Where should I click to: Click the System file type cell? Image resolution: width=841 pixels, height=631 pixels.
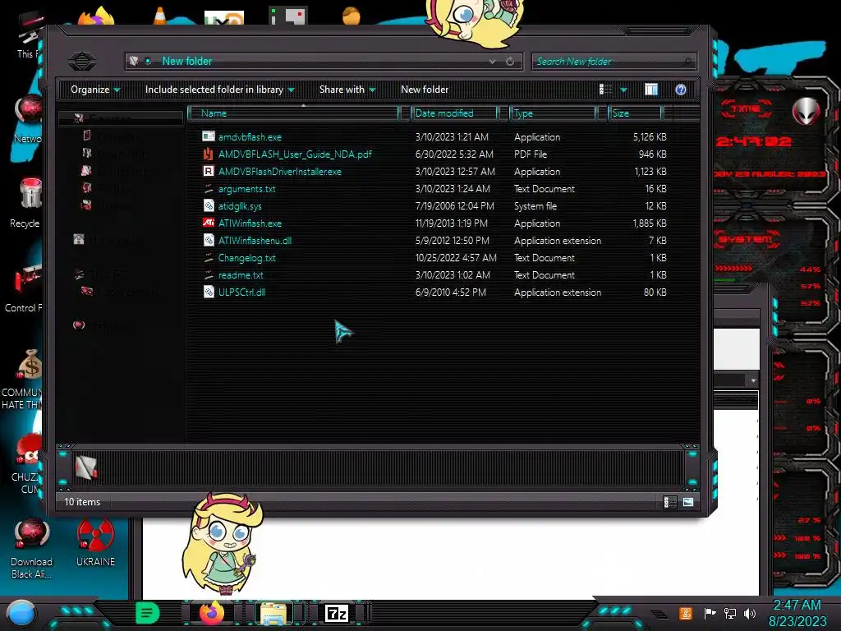[x=535, y=206]
